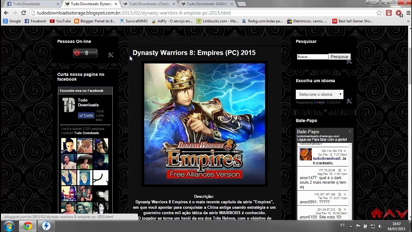Open the Action Center flag icon

coord(358,226)
